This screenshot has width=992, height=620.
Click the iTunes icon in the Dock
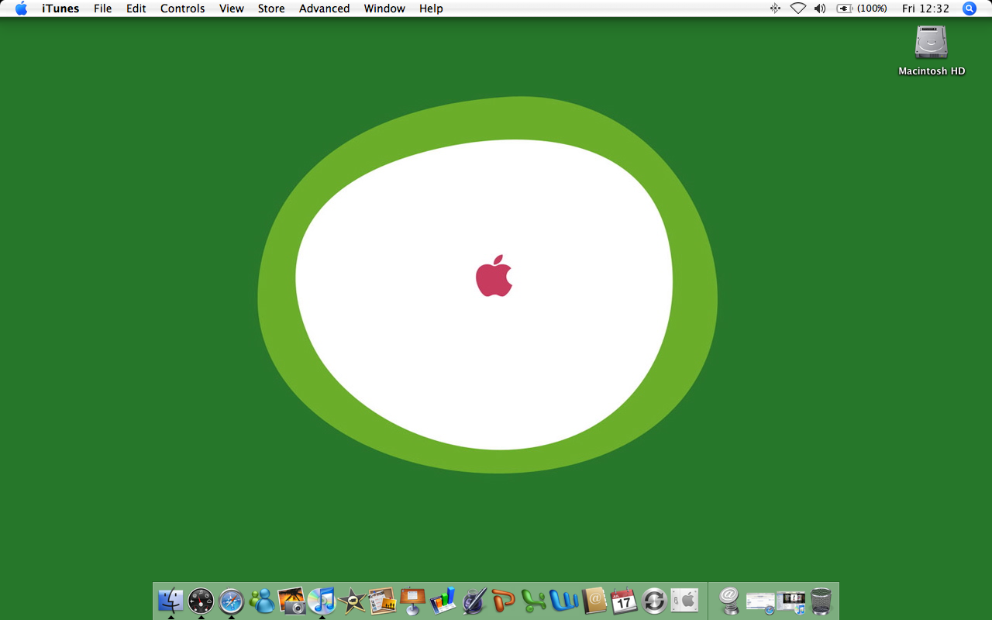pos(322,601)
